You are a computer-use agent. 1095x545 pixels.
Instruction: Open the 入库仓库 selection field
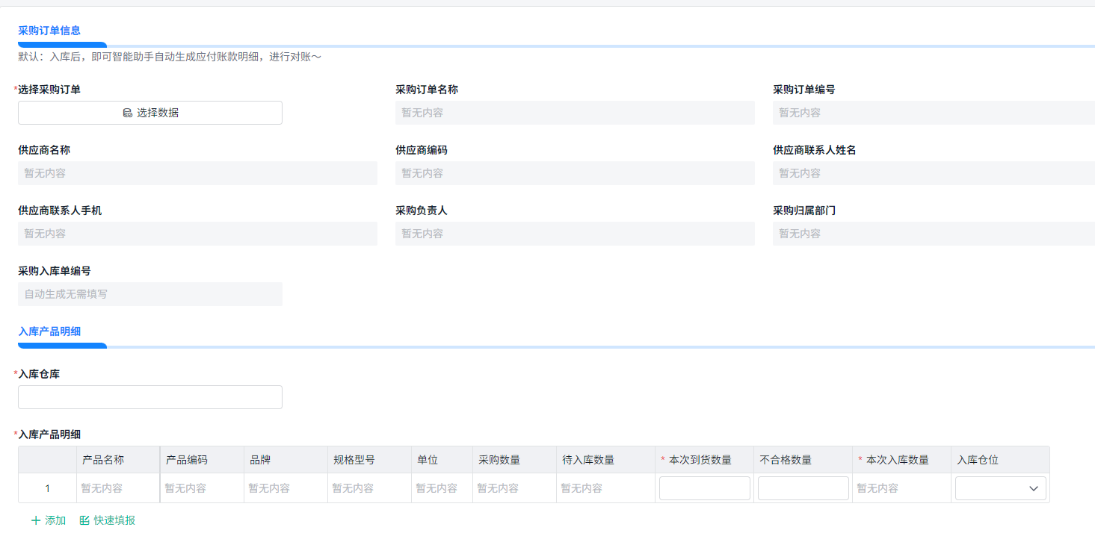tap(150, 397)
